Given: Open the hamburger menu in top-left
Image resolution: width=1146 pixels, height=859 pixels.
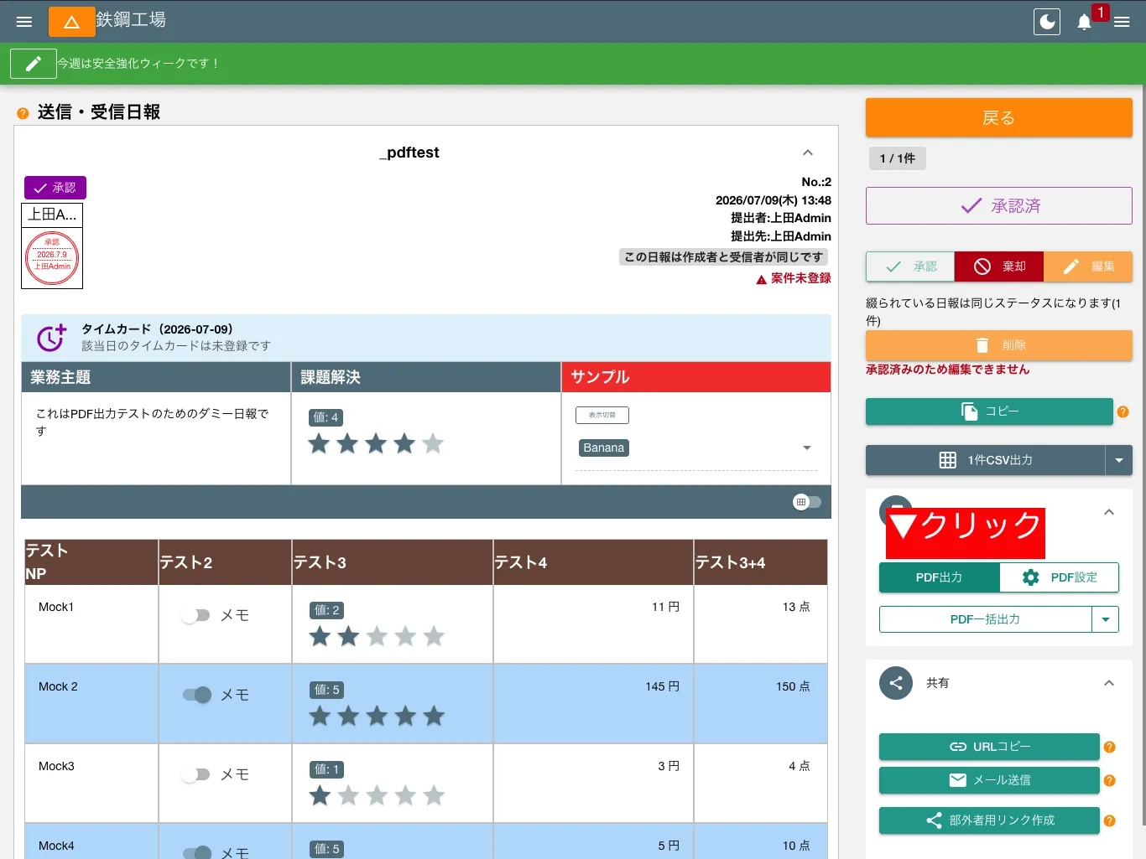Looking at the screenshot, I should (x=24, y=22).
